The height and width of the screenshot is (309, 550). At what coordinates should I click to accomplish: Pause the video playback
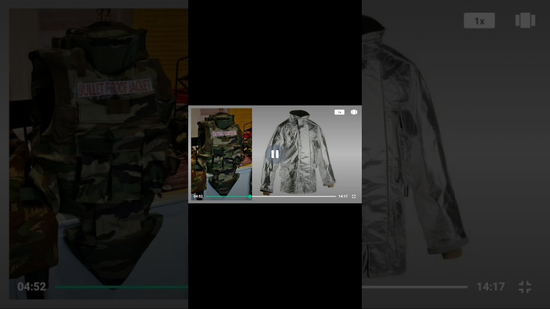(275, 154)
